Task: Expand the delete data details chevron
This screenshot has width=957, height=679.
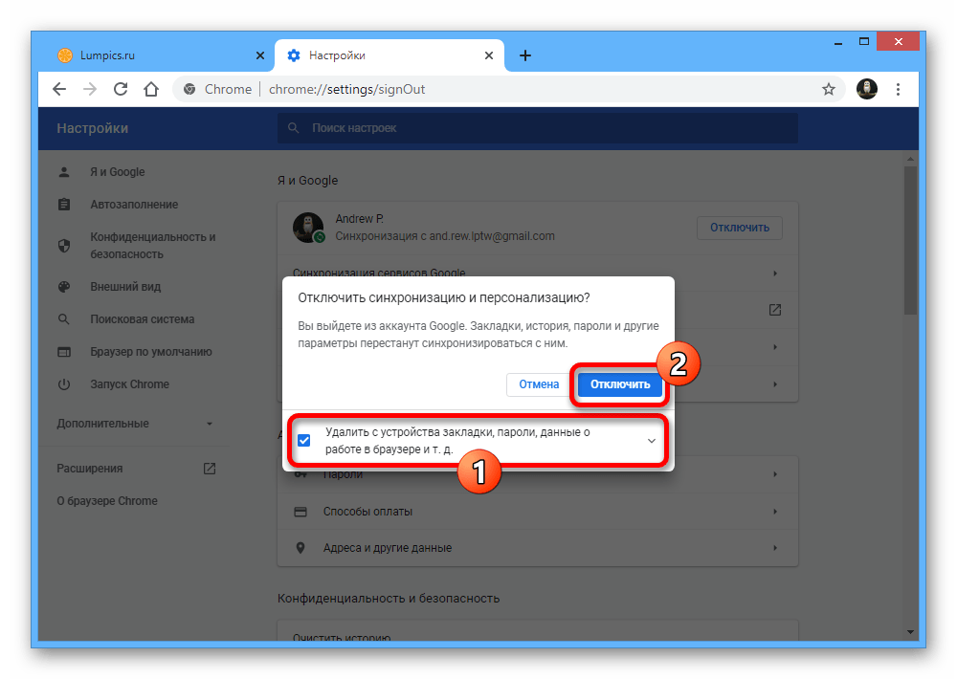Action: tap(652, 441)
